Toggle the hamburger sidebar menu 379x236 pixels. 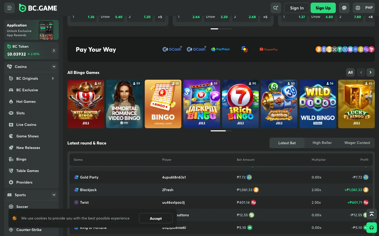[9, 8]
